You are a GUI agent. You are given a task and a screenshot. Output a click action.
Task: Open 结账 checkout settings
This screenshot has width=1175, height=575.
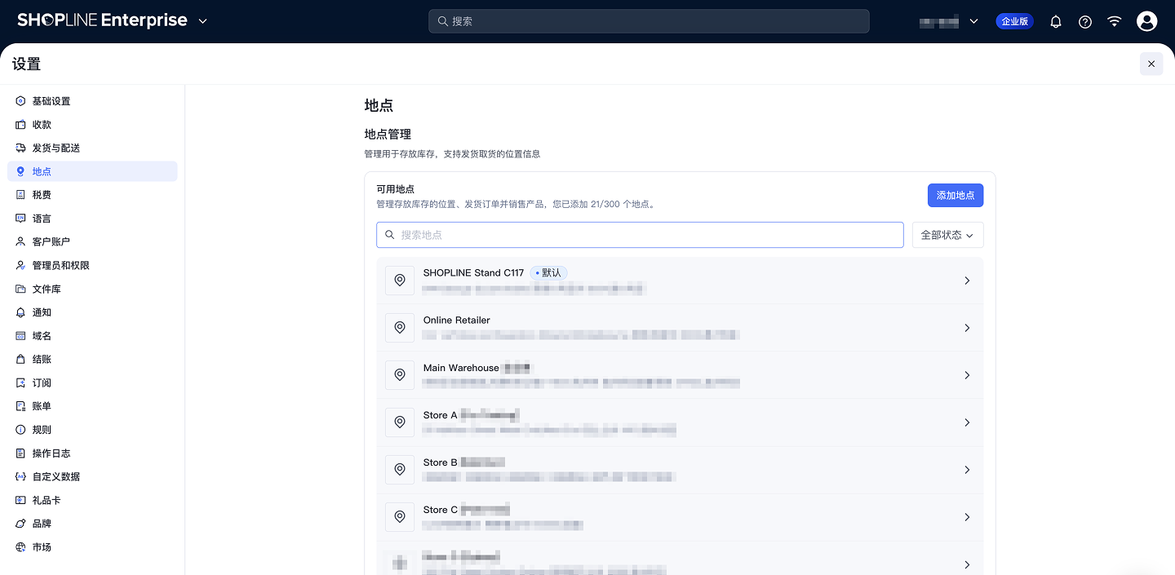pyautogui.click(x=92, y=360)
